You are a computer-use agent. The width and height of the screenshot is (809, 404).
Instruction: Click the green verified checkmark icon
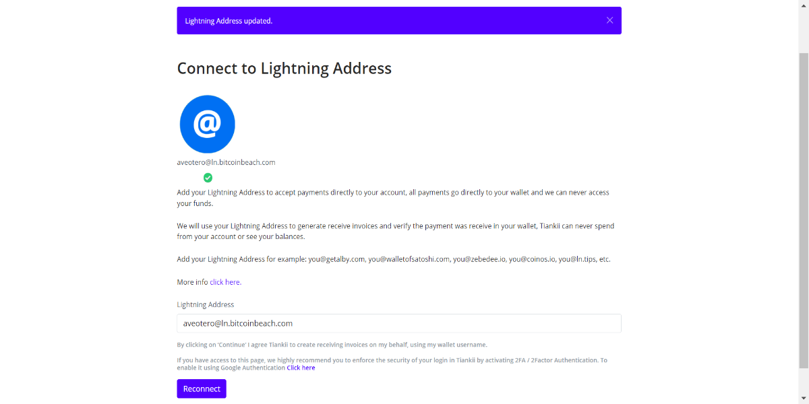click(x=208, y=178)
